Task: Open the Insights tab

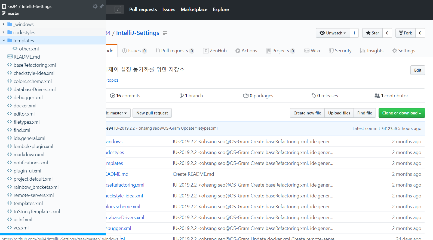Action: coord(372,51)
